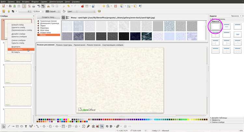Choose the Curve drawing tool
Viewport: 244px width, 132px height.
tap(31, 126)
